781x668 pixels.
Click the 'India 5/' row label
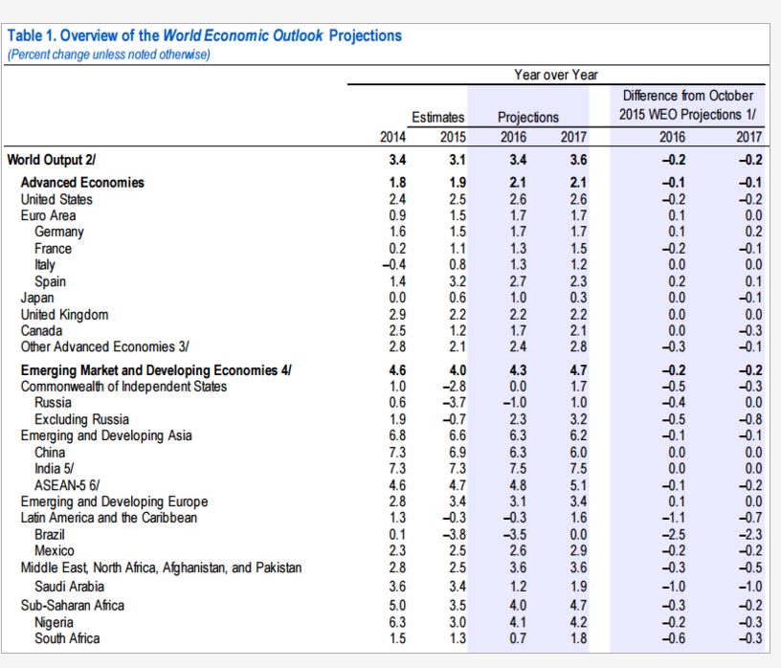click(x=54, y=469)
